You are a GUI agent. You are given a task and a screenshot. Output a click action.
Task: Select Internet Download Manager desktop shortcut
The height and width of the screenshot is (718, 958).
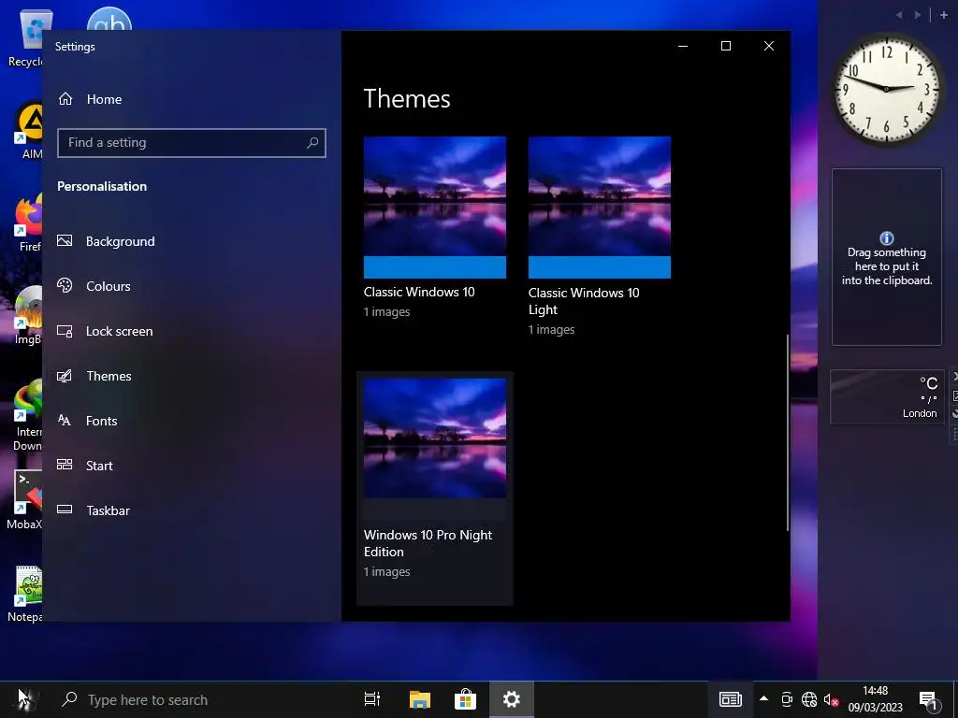pos(28,415)
